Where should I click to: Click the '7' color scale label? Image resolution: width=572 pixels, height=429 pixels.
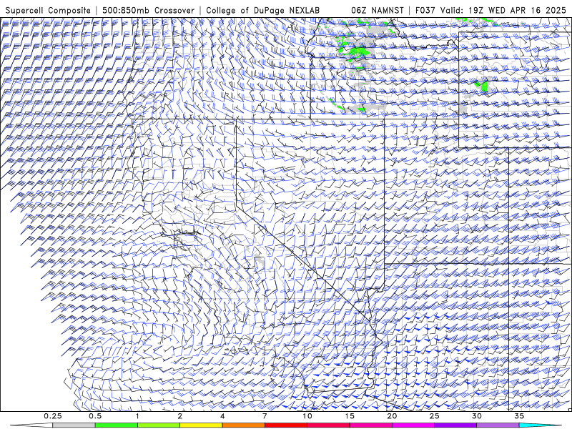[265, 416]
